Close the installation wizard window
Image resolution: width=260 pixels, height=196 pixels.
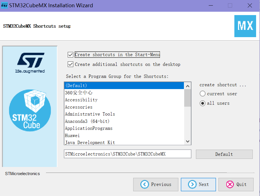(x=250, y=6)
